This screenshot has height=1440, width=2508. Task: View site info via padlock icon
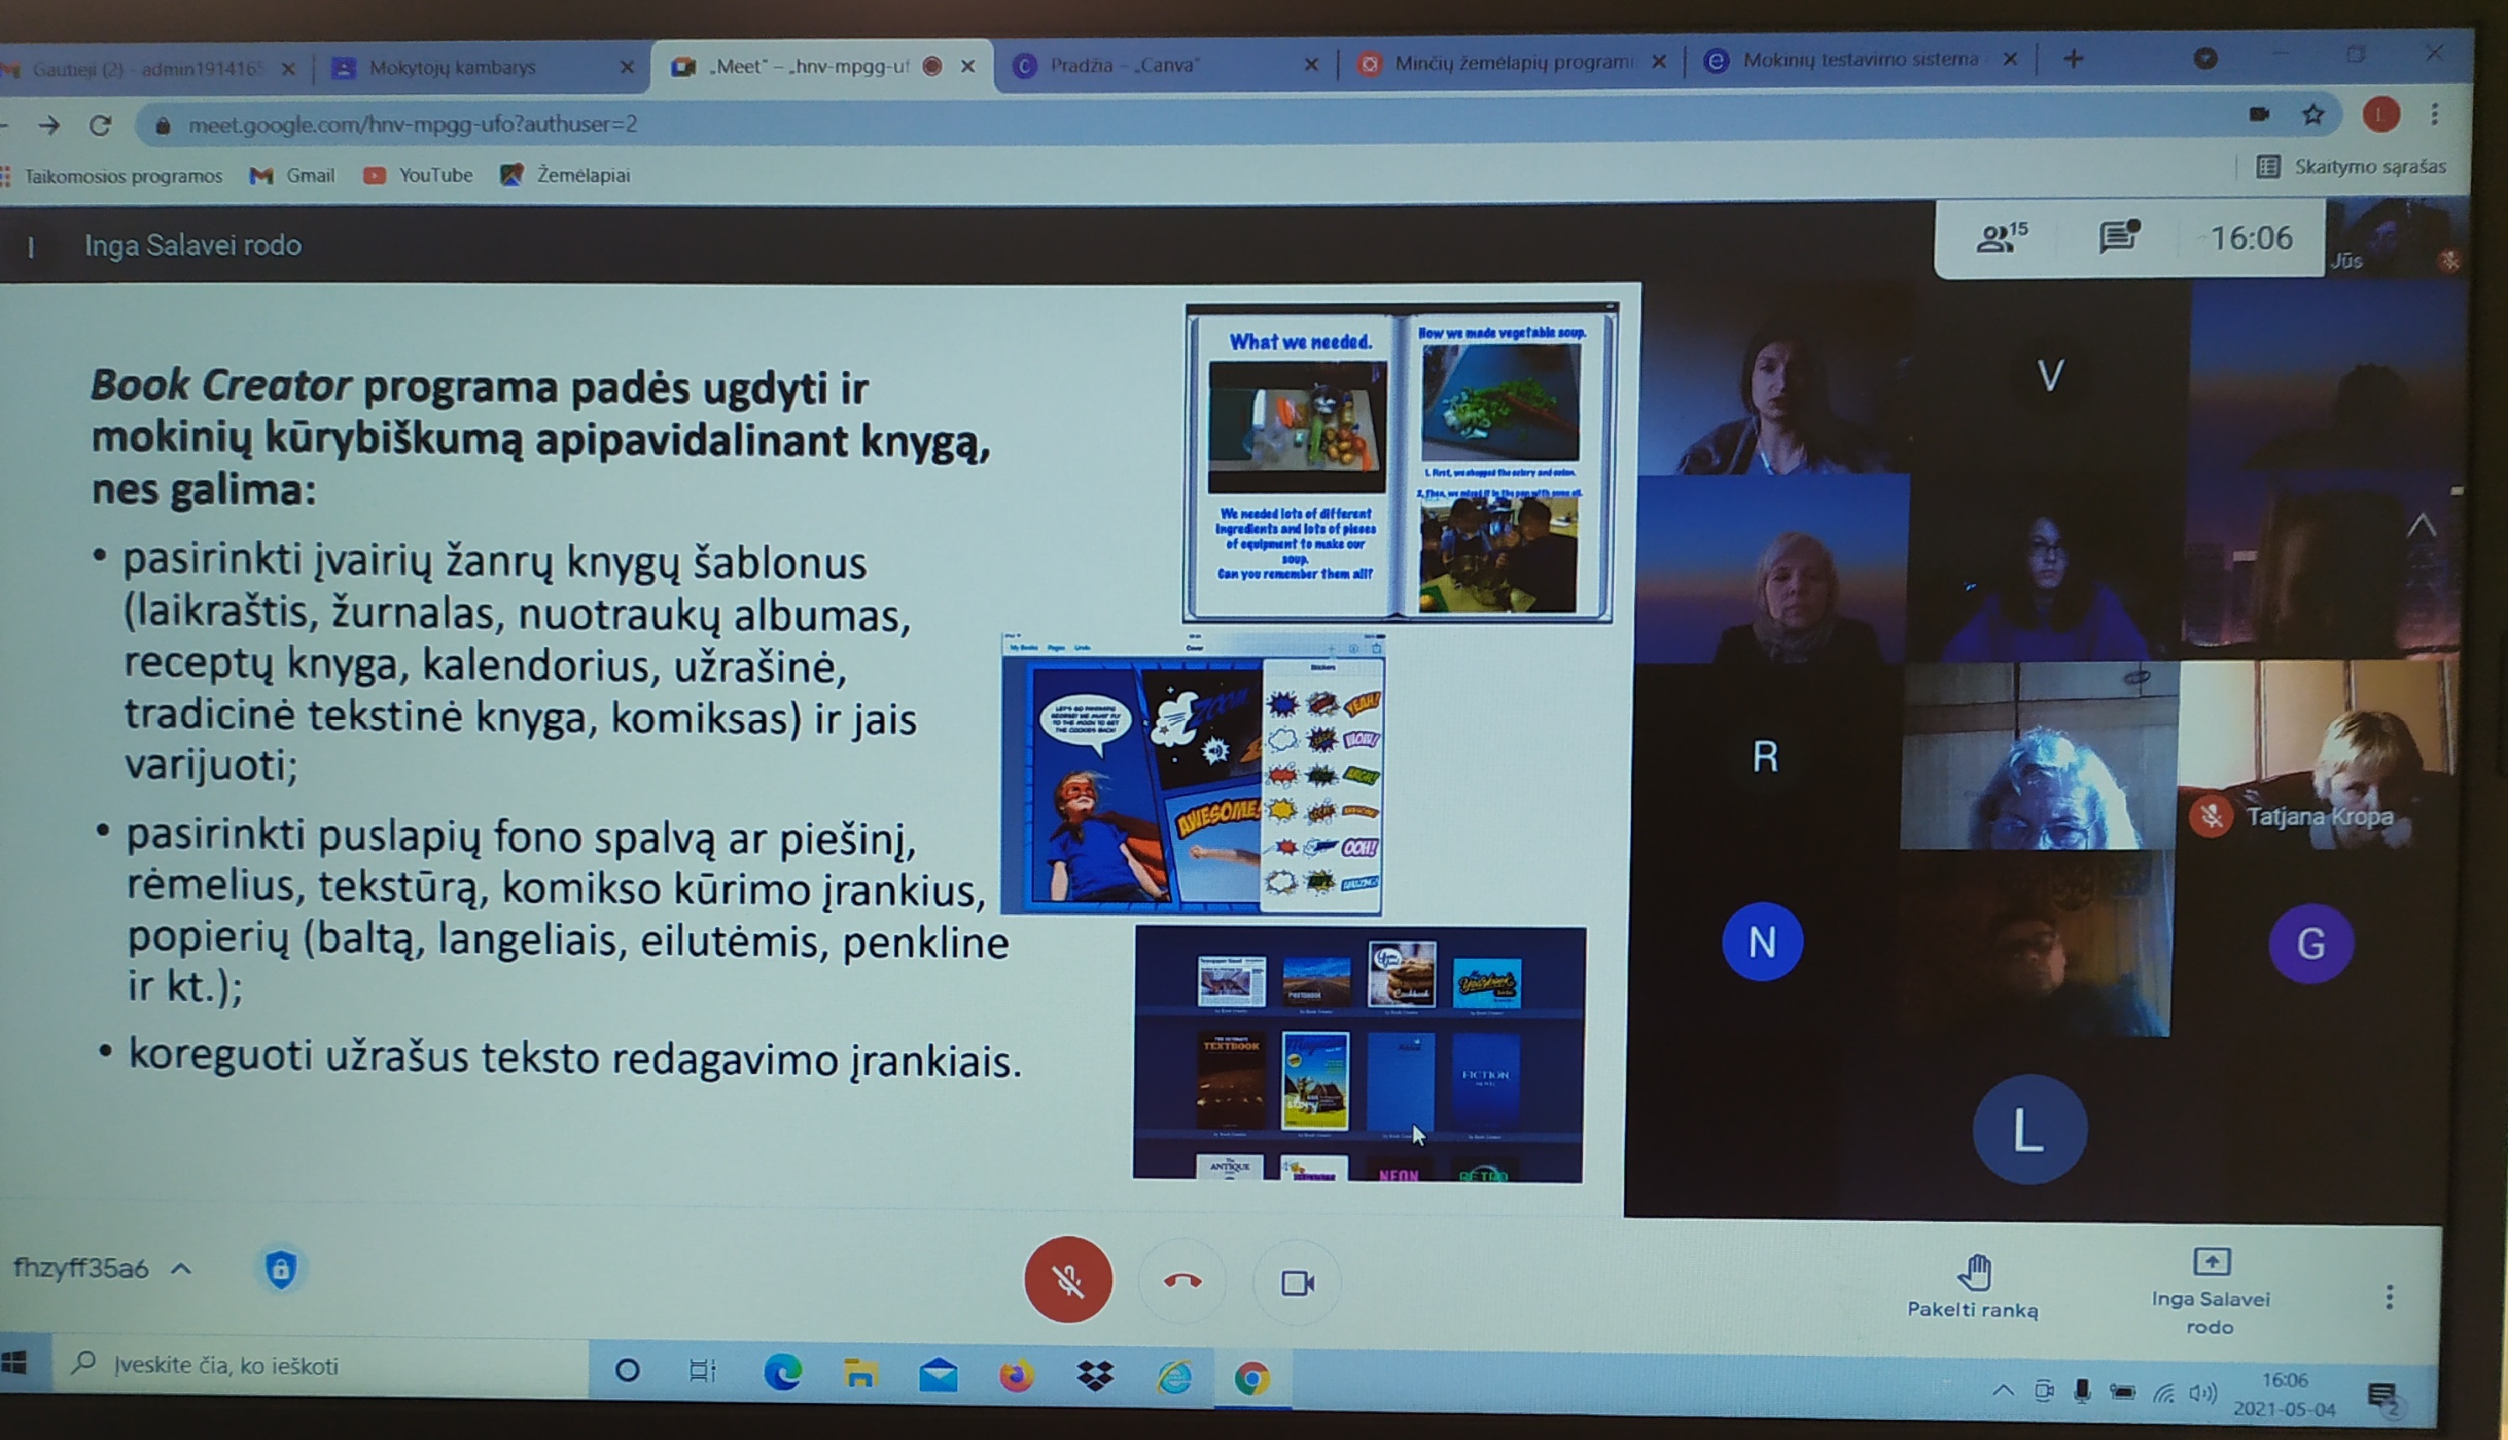point(165,126)
